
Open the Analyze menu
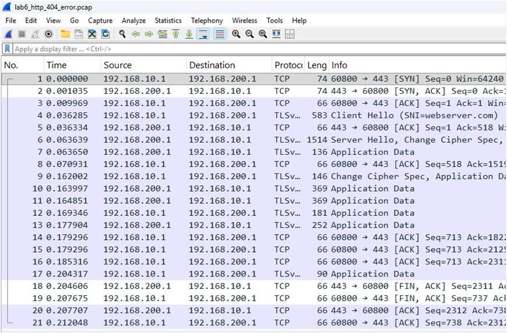133,20
